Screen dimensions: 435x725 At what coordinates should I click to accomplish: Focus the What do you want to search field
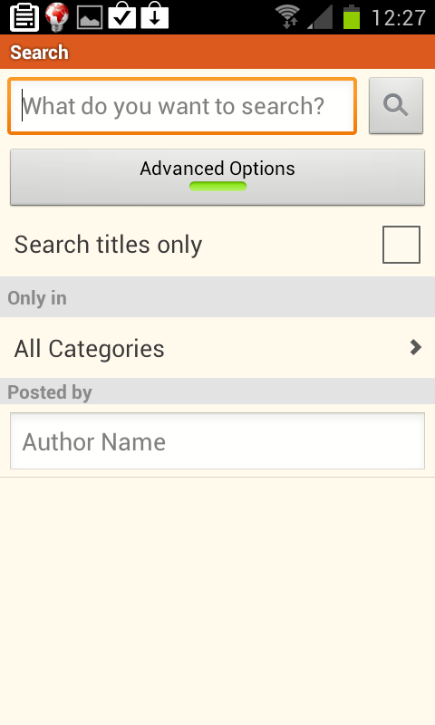tap(182, 106)
